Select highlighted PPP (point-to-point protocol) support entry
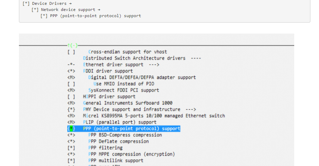 pos(131,129)
